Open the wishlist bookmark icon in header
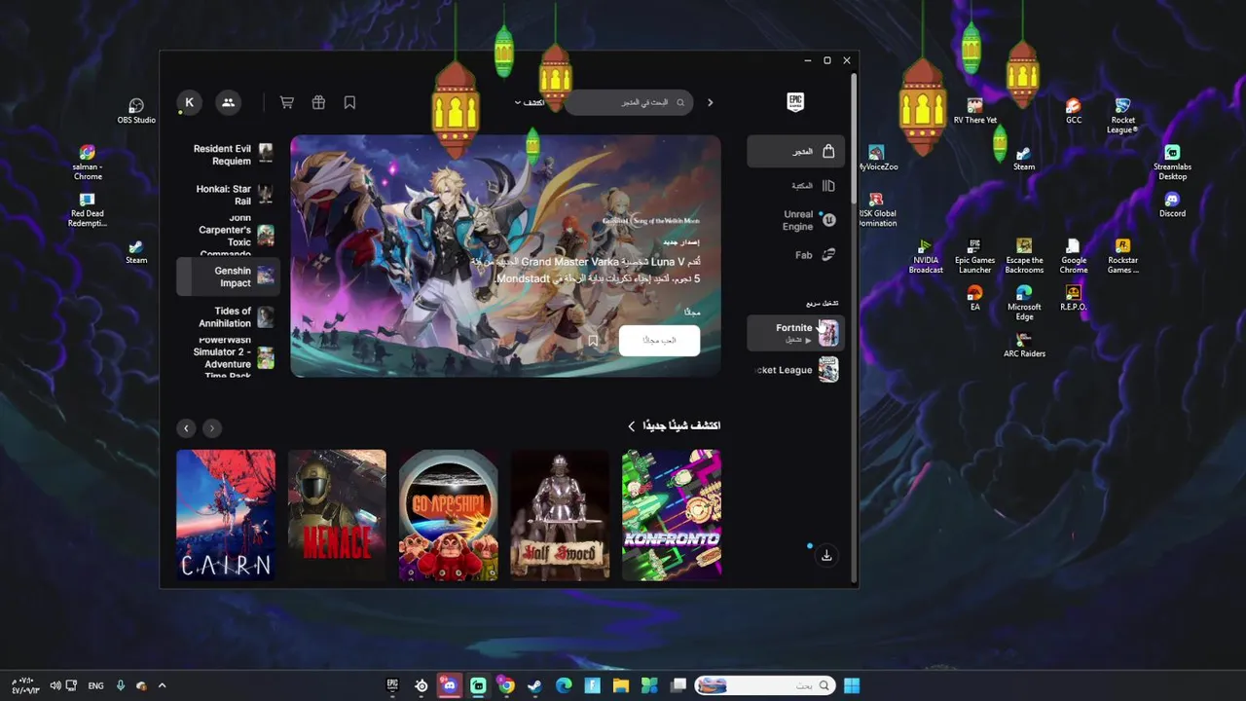Viewport: 1246px width, 701px height. tap(349, 102)
